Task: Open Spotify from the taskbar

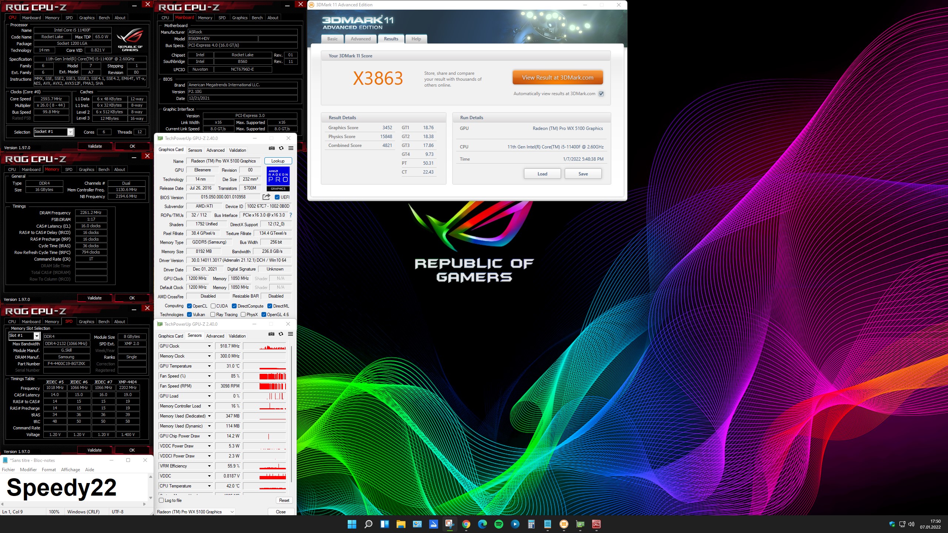Action: [498, 524]
